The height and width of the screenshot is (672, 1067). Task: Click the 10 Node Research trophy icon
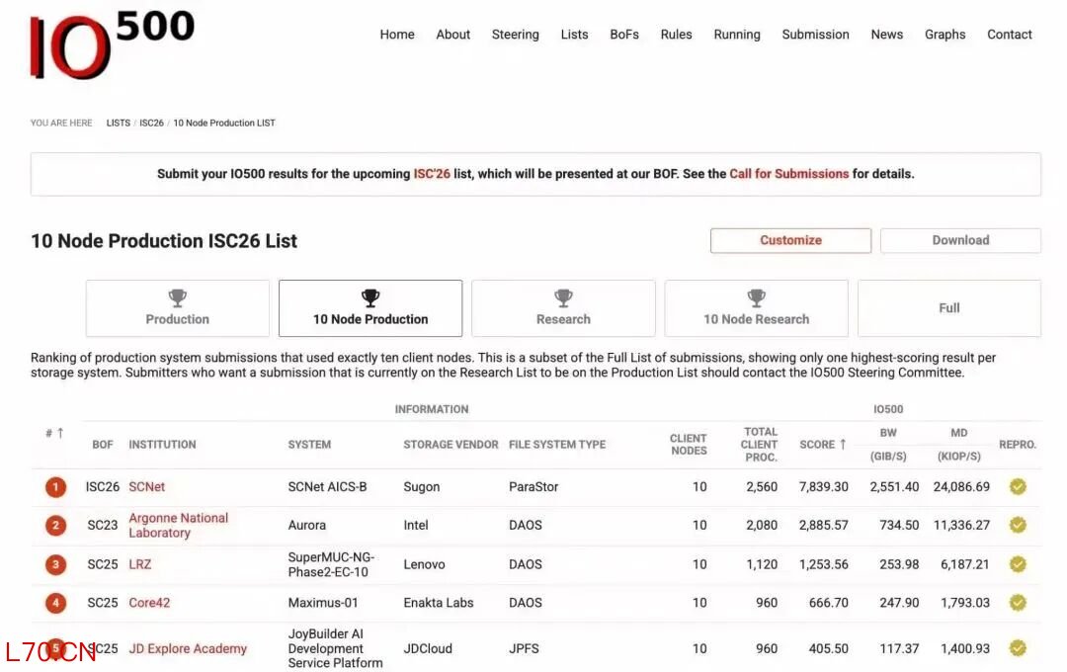point(757,297)
